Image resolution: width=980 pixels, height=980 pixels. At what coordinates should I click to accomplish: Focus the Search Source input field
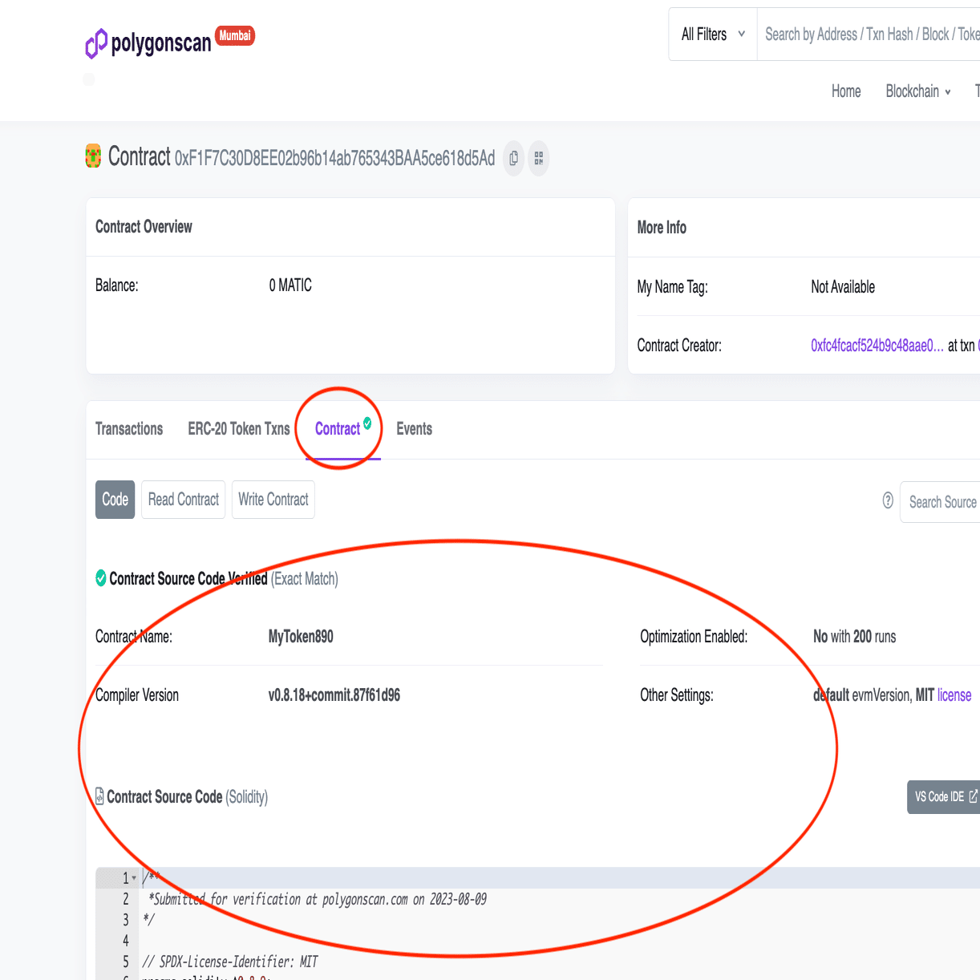pos(940,502)
